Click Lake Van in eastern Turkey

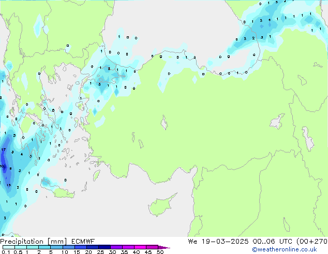coord(279,122)
